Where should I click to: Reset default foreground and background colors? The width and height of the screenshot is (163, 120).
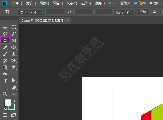[x=6, y=109]
